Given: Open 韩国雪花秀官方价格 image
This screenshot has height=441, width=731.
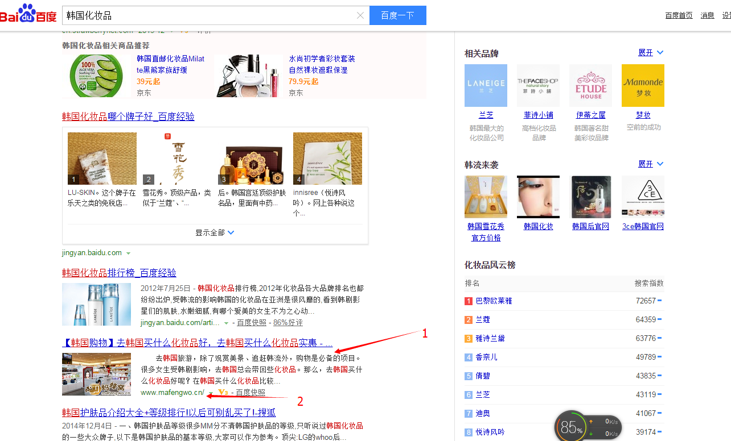Looking at the screenshot, I should pos(486,197).
